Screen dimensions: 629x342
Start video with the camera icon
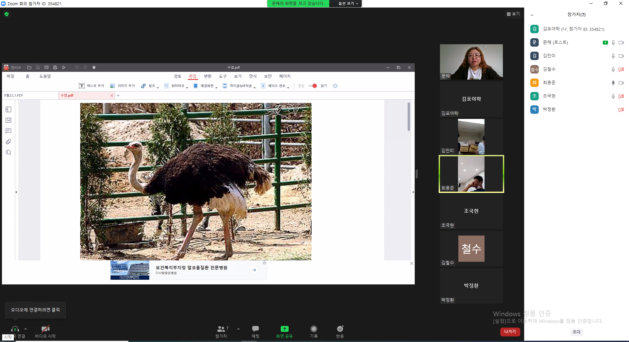click(46, 329)
